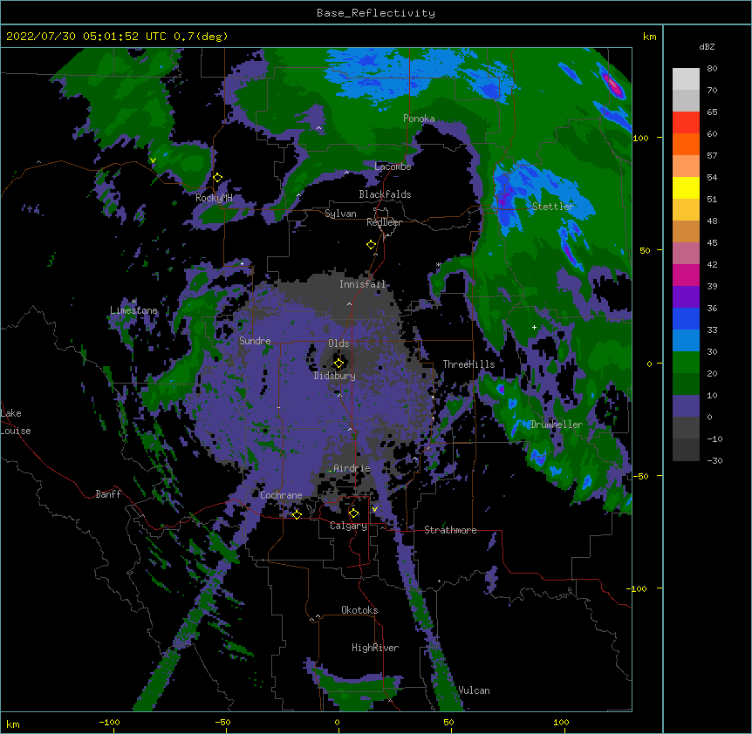This screenshot has width=752, height=734.
Task: Click the Okotoks label
Action: click(359, 610)
